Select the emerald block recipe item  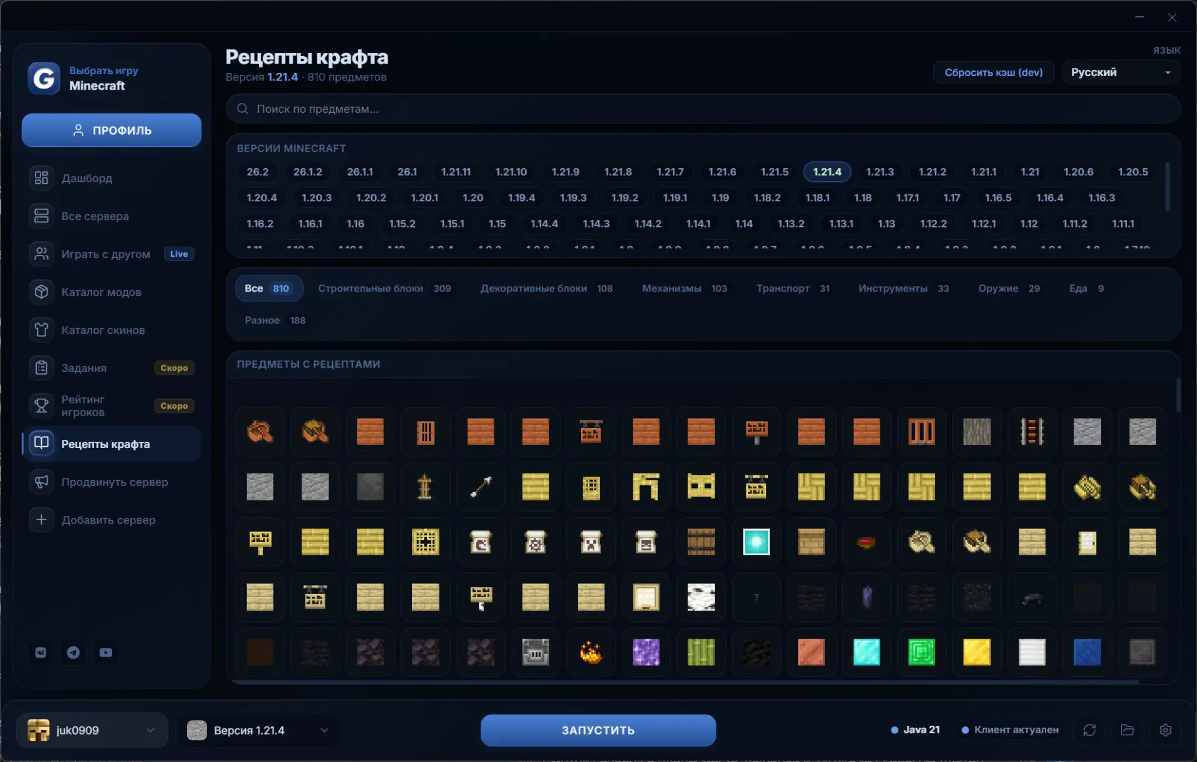(x=921, y=652)
